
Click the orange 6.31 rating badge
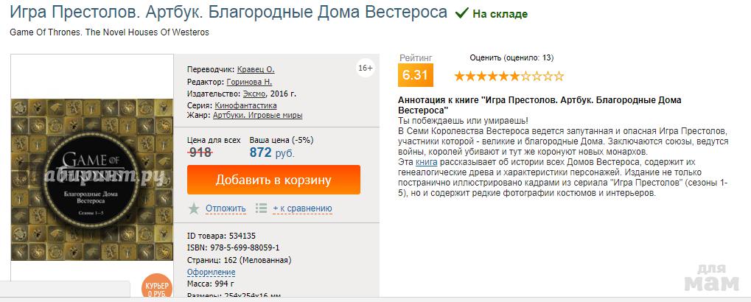coord(415,75)
